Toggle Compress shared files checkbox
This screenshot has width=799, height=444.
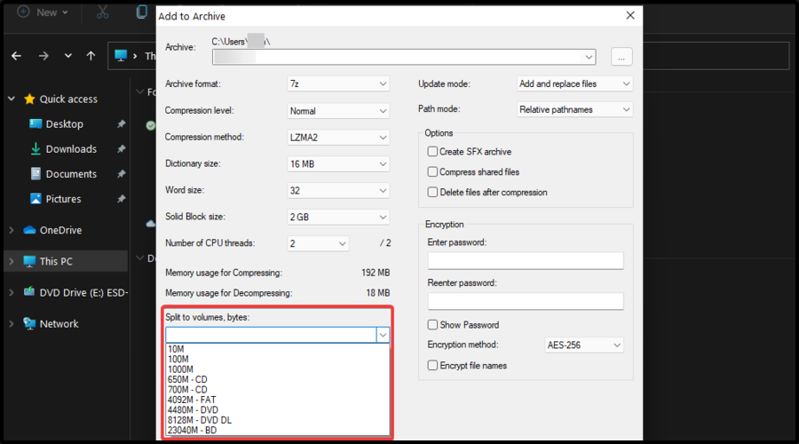pos(433,172)
